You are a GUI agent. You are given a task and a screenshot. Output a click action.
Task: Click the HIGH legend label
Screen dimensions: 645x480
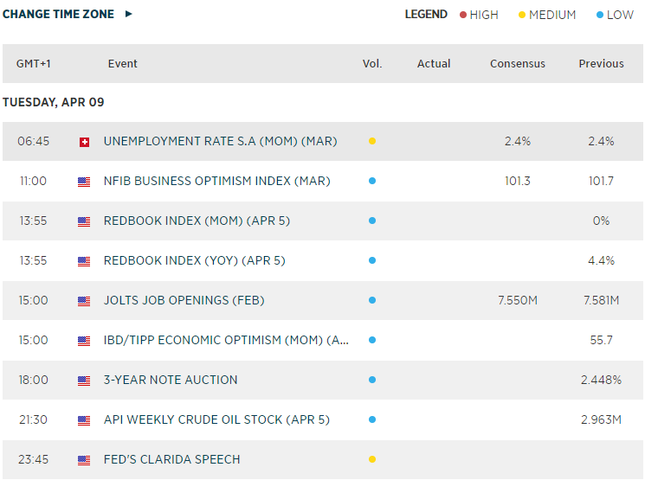point(484,15)
